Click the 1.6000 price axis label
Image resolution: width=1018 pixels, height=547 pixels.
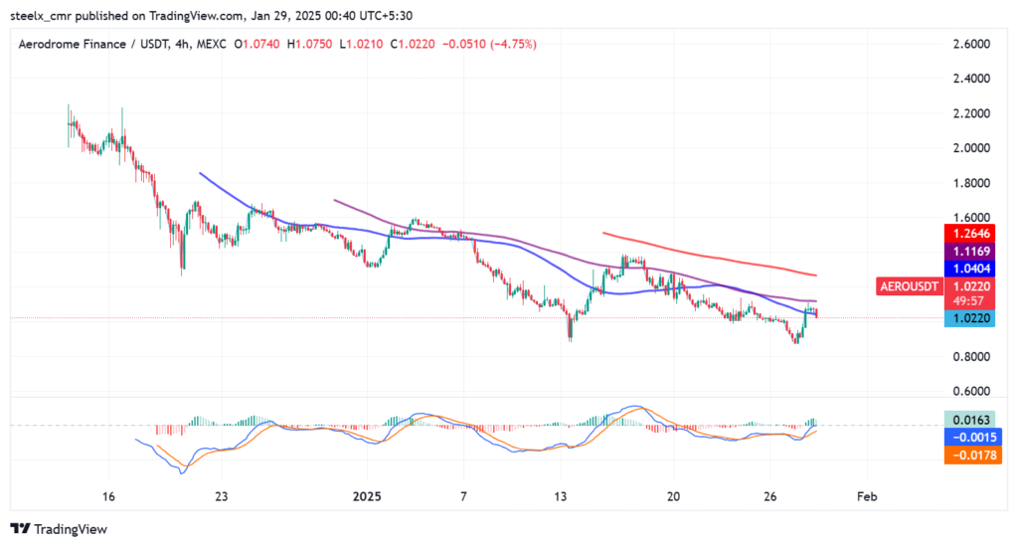click(971, 218)
